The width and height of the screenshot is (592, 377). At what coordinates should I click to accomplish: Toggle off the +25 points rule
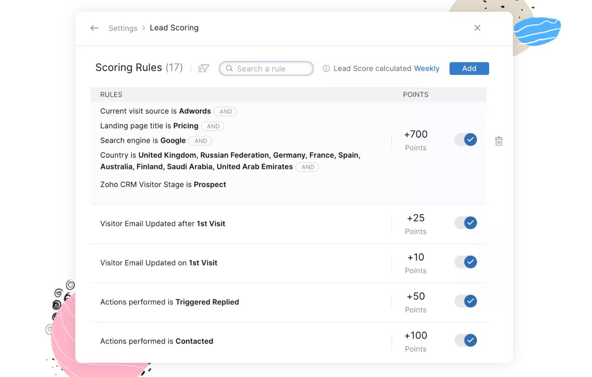466,223
